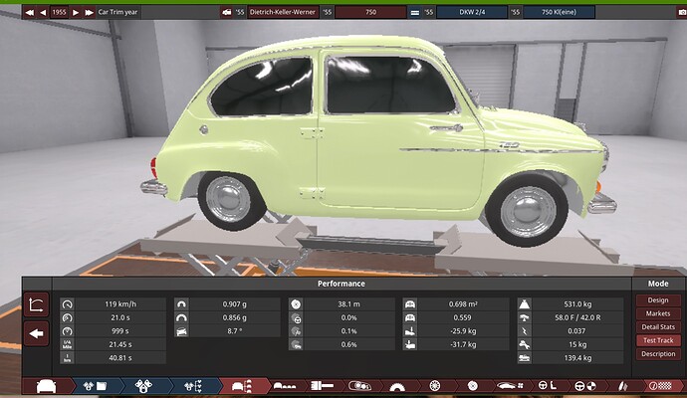The image size is (687, 398).
Task: Open the car model tab at bottom-left
Action: (46, 386)
